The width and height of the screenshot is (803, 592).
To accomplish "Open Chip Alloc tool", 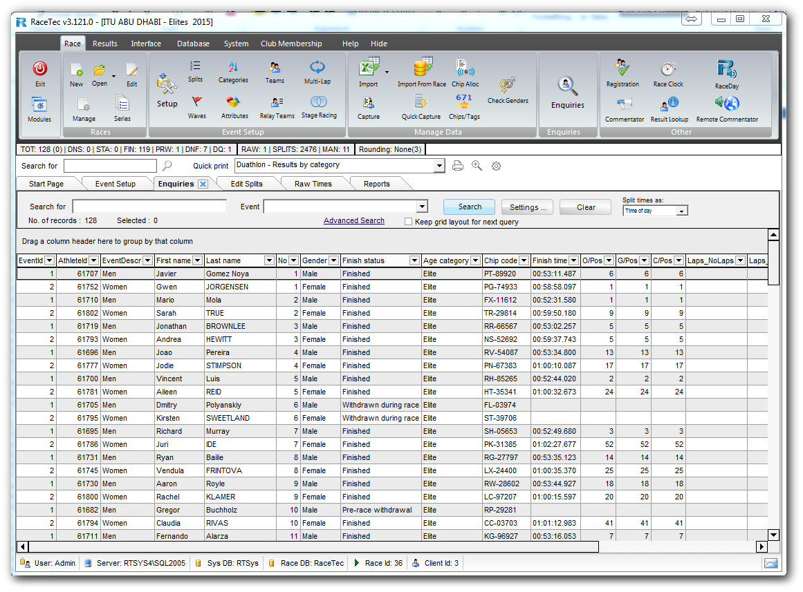I will 465,68.
